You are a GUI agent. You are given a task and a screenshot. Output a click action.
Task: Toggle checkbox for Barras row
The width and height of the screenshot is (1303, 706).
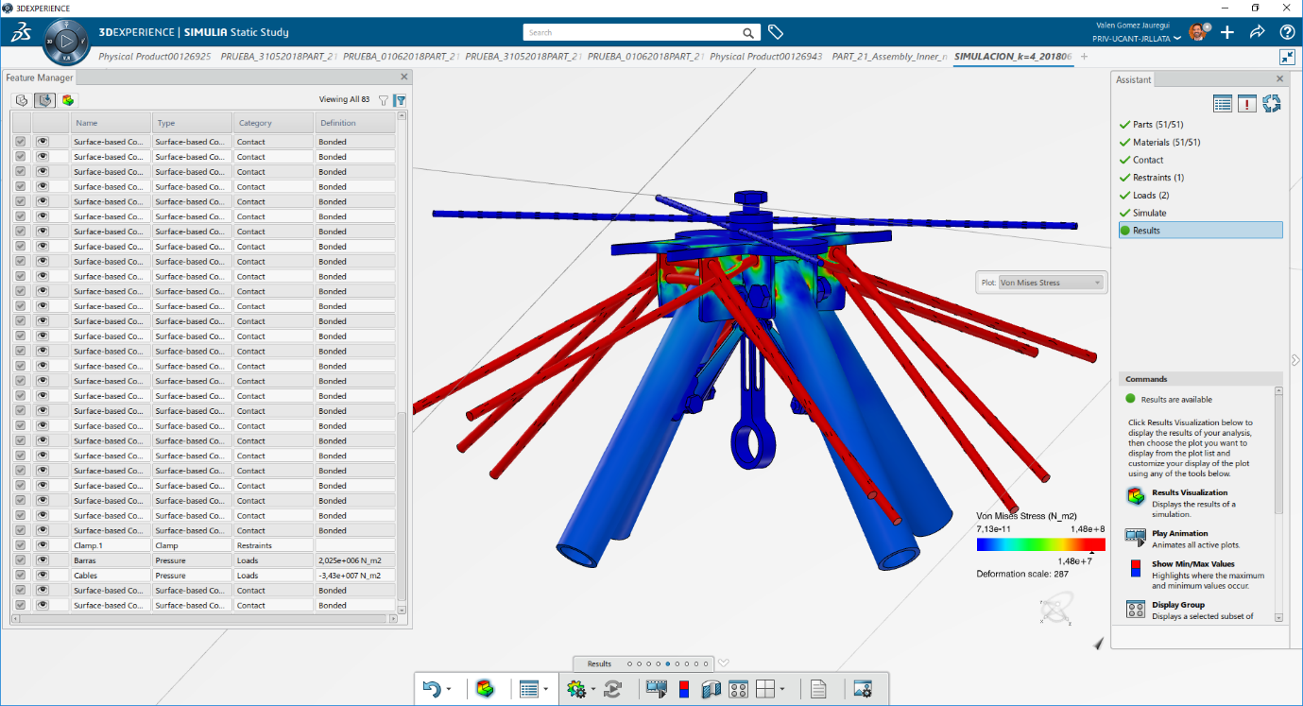pos(21,560)
